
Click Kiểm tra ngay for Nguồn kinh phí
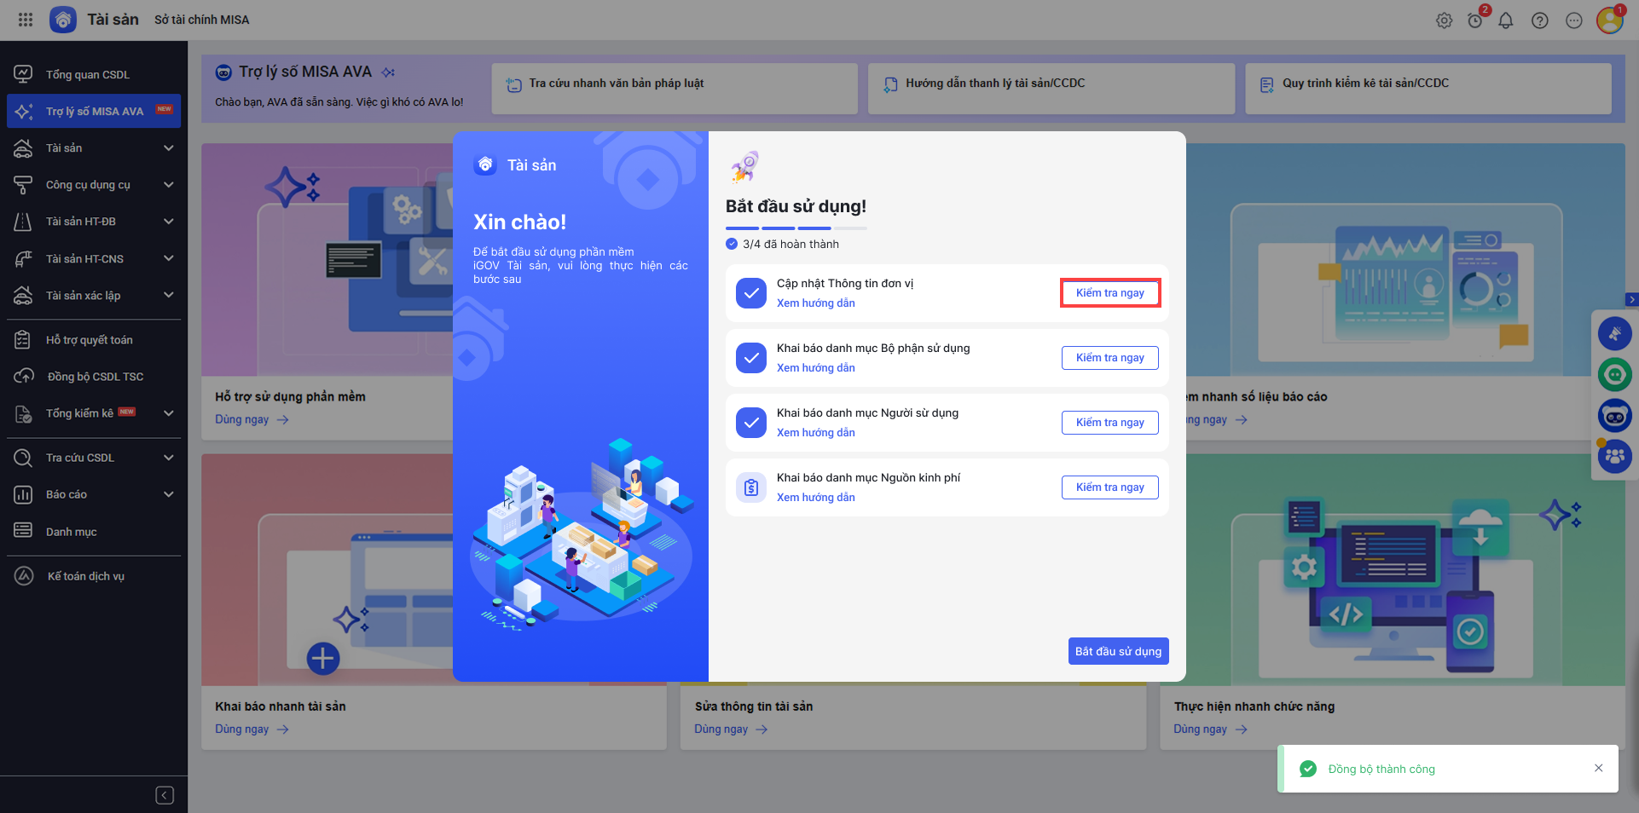(x=1110, y=487)
